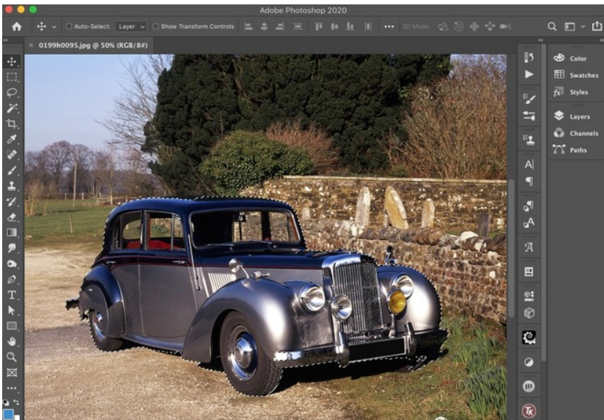Open the Paragraph panel icon

pos(529,181)
